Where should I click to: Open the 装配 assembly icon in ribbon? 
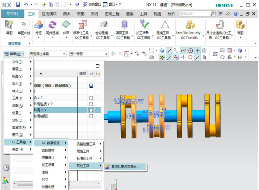coord(240,27)
